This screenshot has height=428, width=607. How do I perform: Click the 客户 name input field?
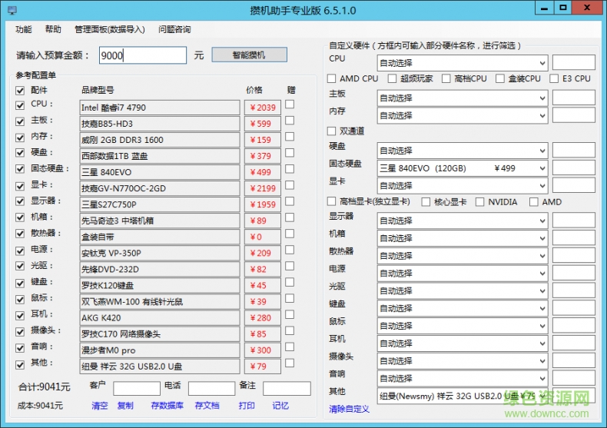click(136, 388)
